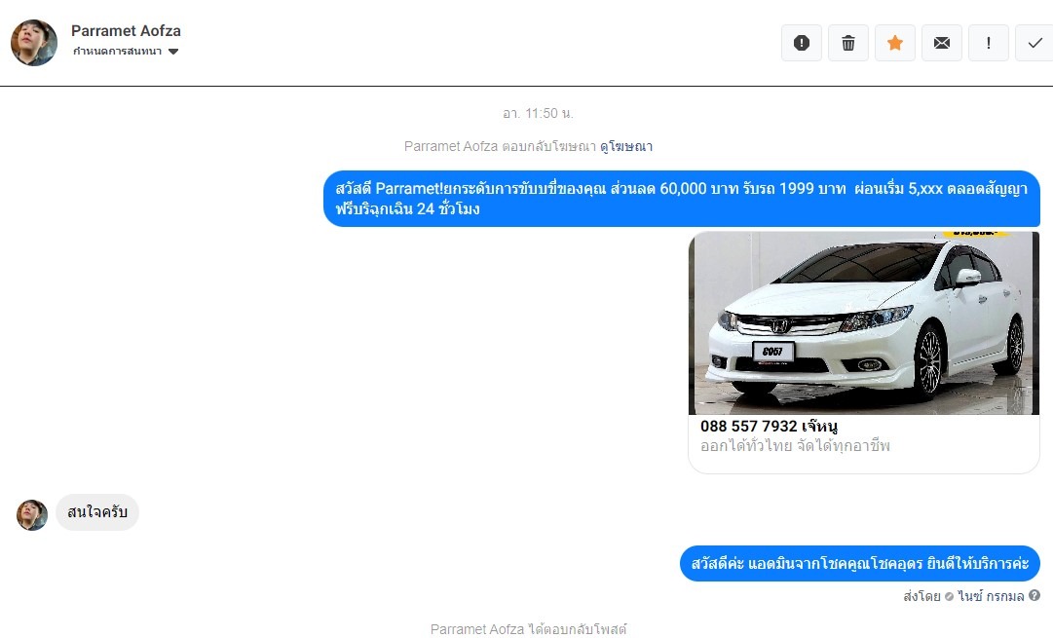Open the ดูโฆษณา link
1053x638 pixels.
coord(626,146)
